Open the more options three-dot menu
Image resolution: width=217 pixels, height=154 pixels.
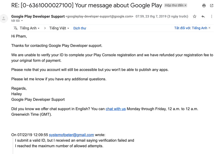212,16
